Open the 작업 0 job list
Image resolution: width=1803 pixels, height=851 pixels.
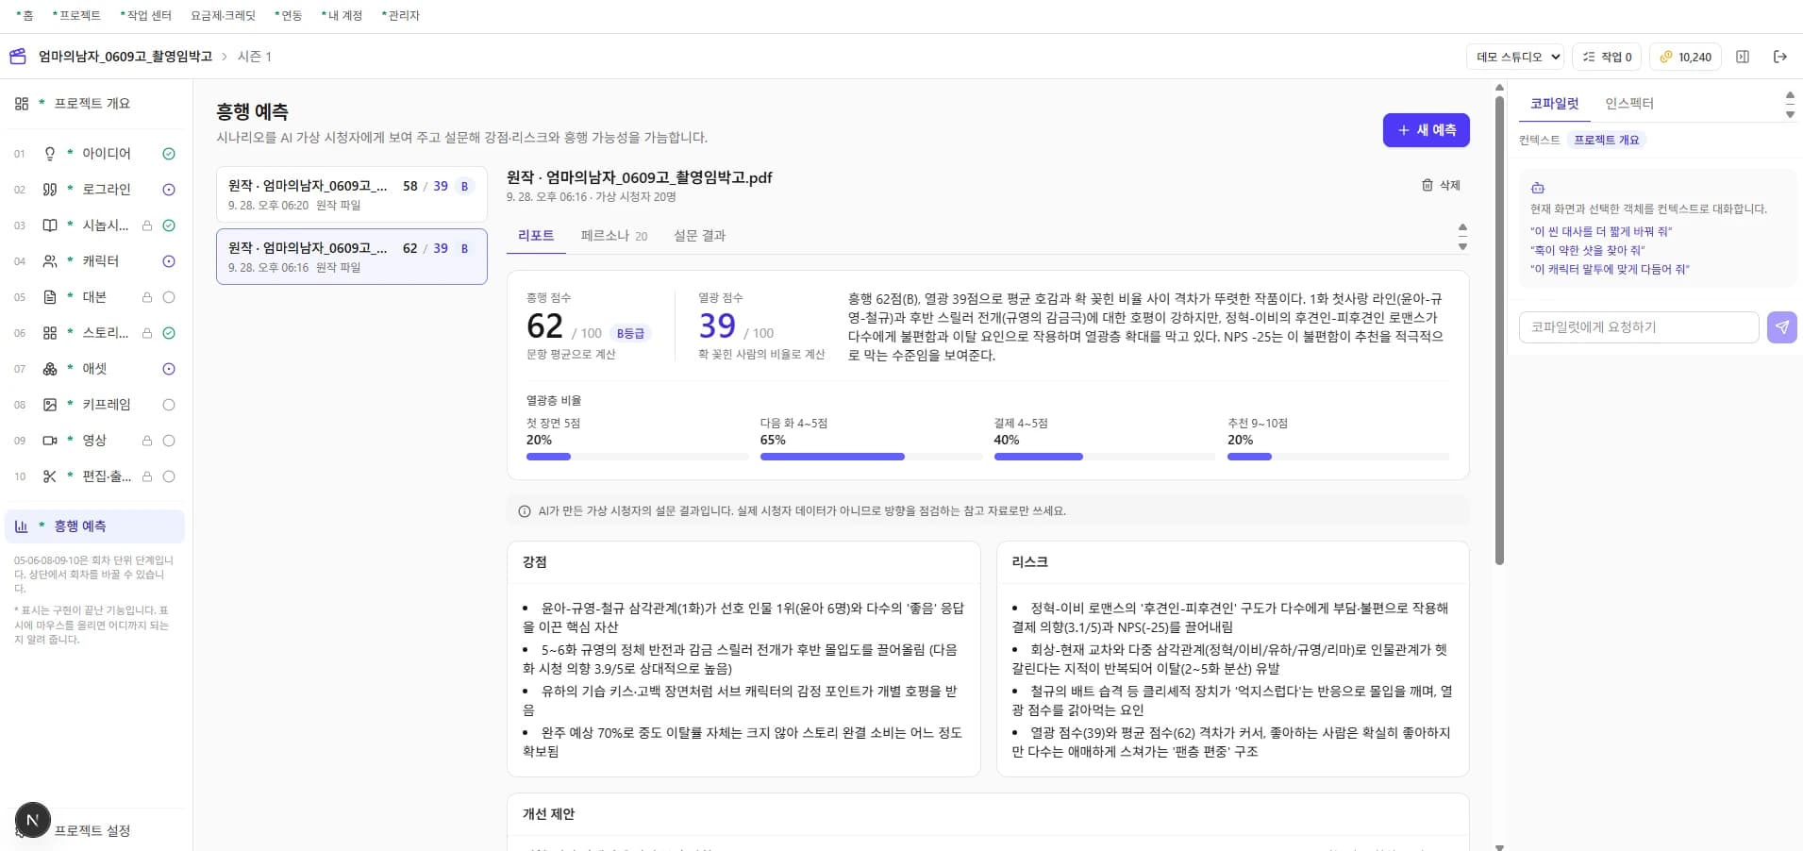pos(1608,57)
